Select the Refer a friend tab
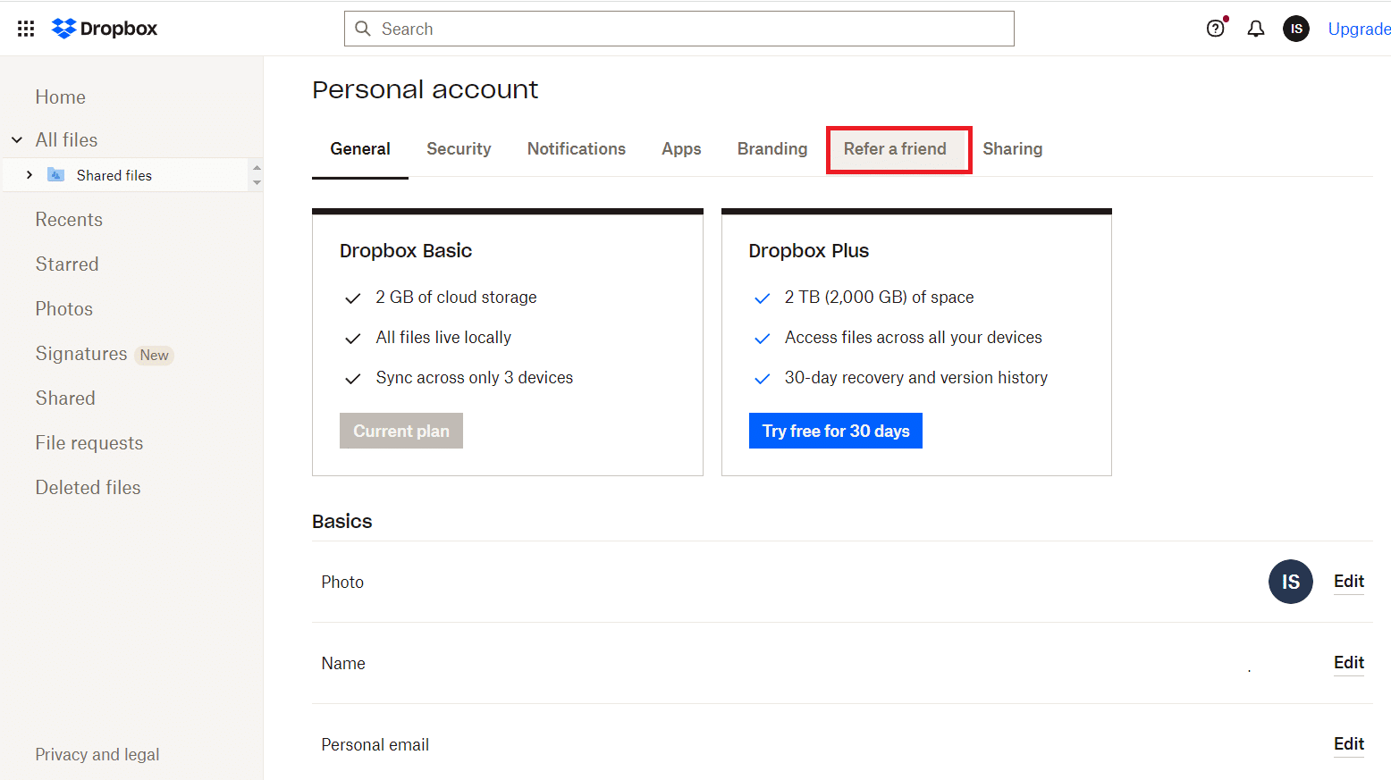 (x=895, y=149)
